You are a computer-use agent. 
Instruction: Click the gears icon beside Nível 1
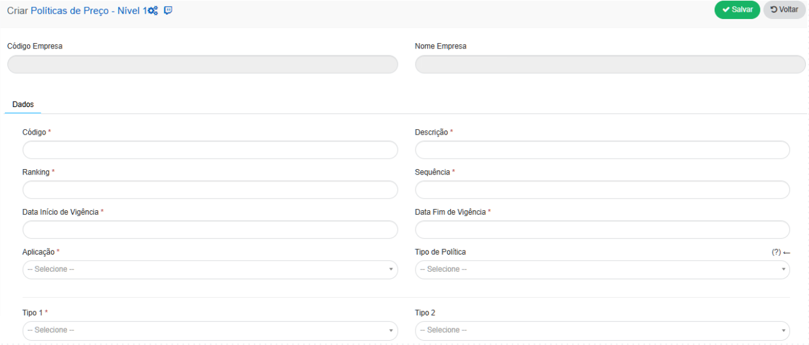click(154, 10)
